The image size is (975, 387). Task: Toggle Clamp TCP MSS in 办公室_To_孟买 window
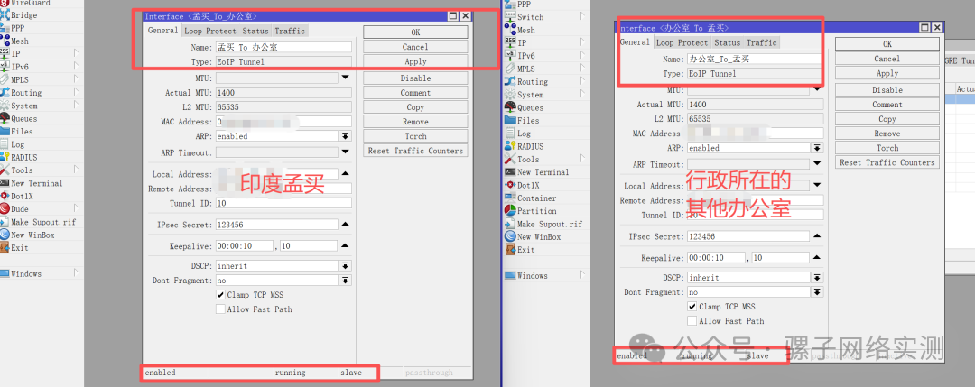coord(692,306)
